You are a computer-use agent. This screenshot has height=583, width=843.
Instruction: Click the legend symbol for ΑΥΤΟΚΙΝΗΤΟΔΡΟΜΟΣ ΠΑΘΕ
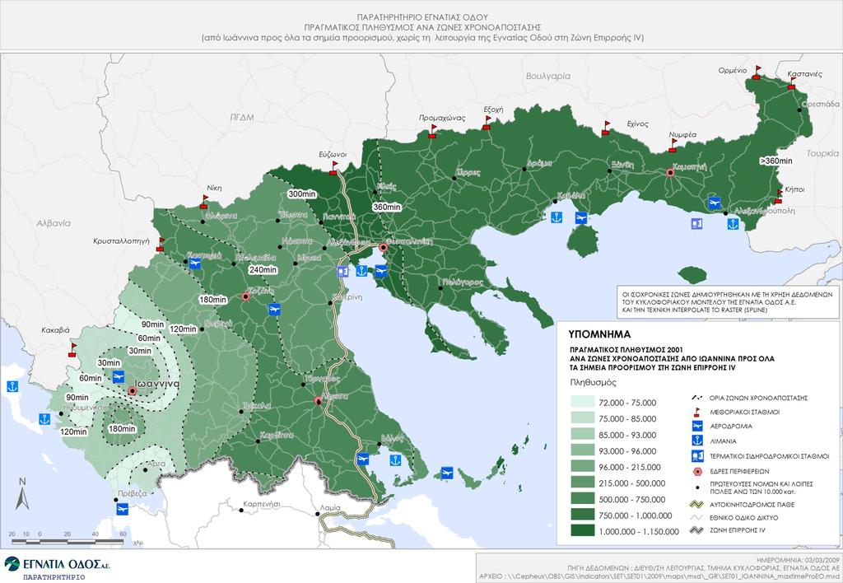click(696, 505)
